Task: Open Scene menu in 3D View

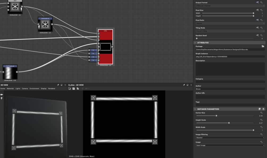Action: click(x=3, y=88)
